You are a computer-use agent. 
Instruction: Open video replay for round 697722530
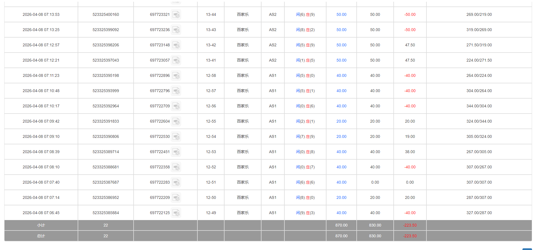coord(176,137)
